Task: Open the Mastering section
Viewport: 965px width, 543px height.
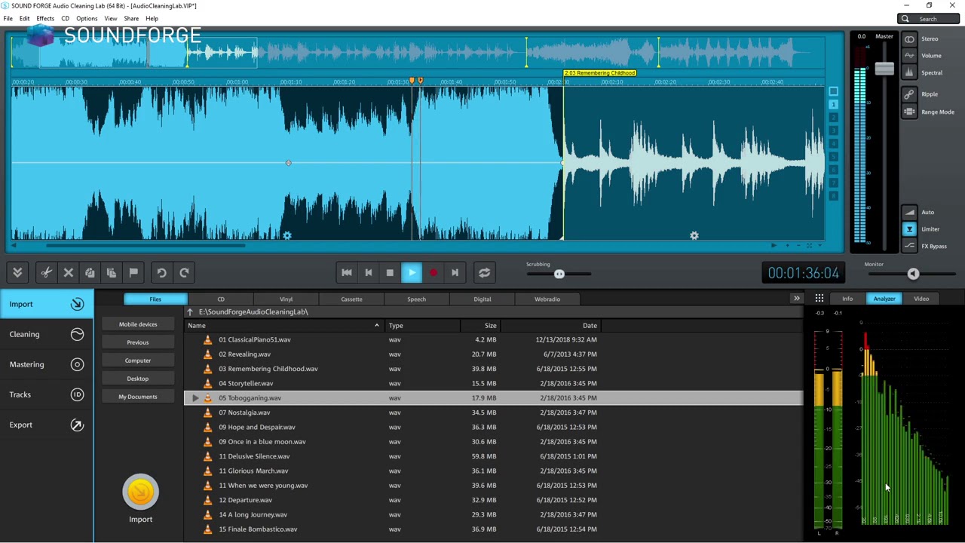Action: point(45,364)
